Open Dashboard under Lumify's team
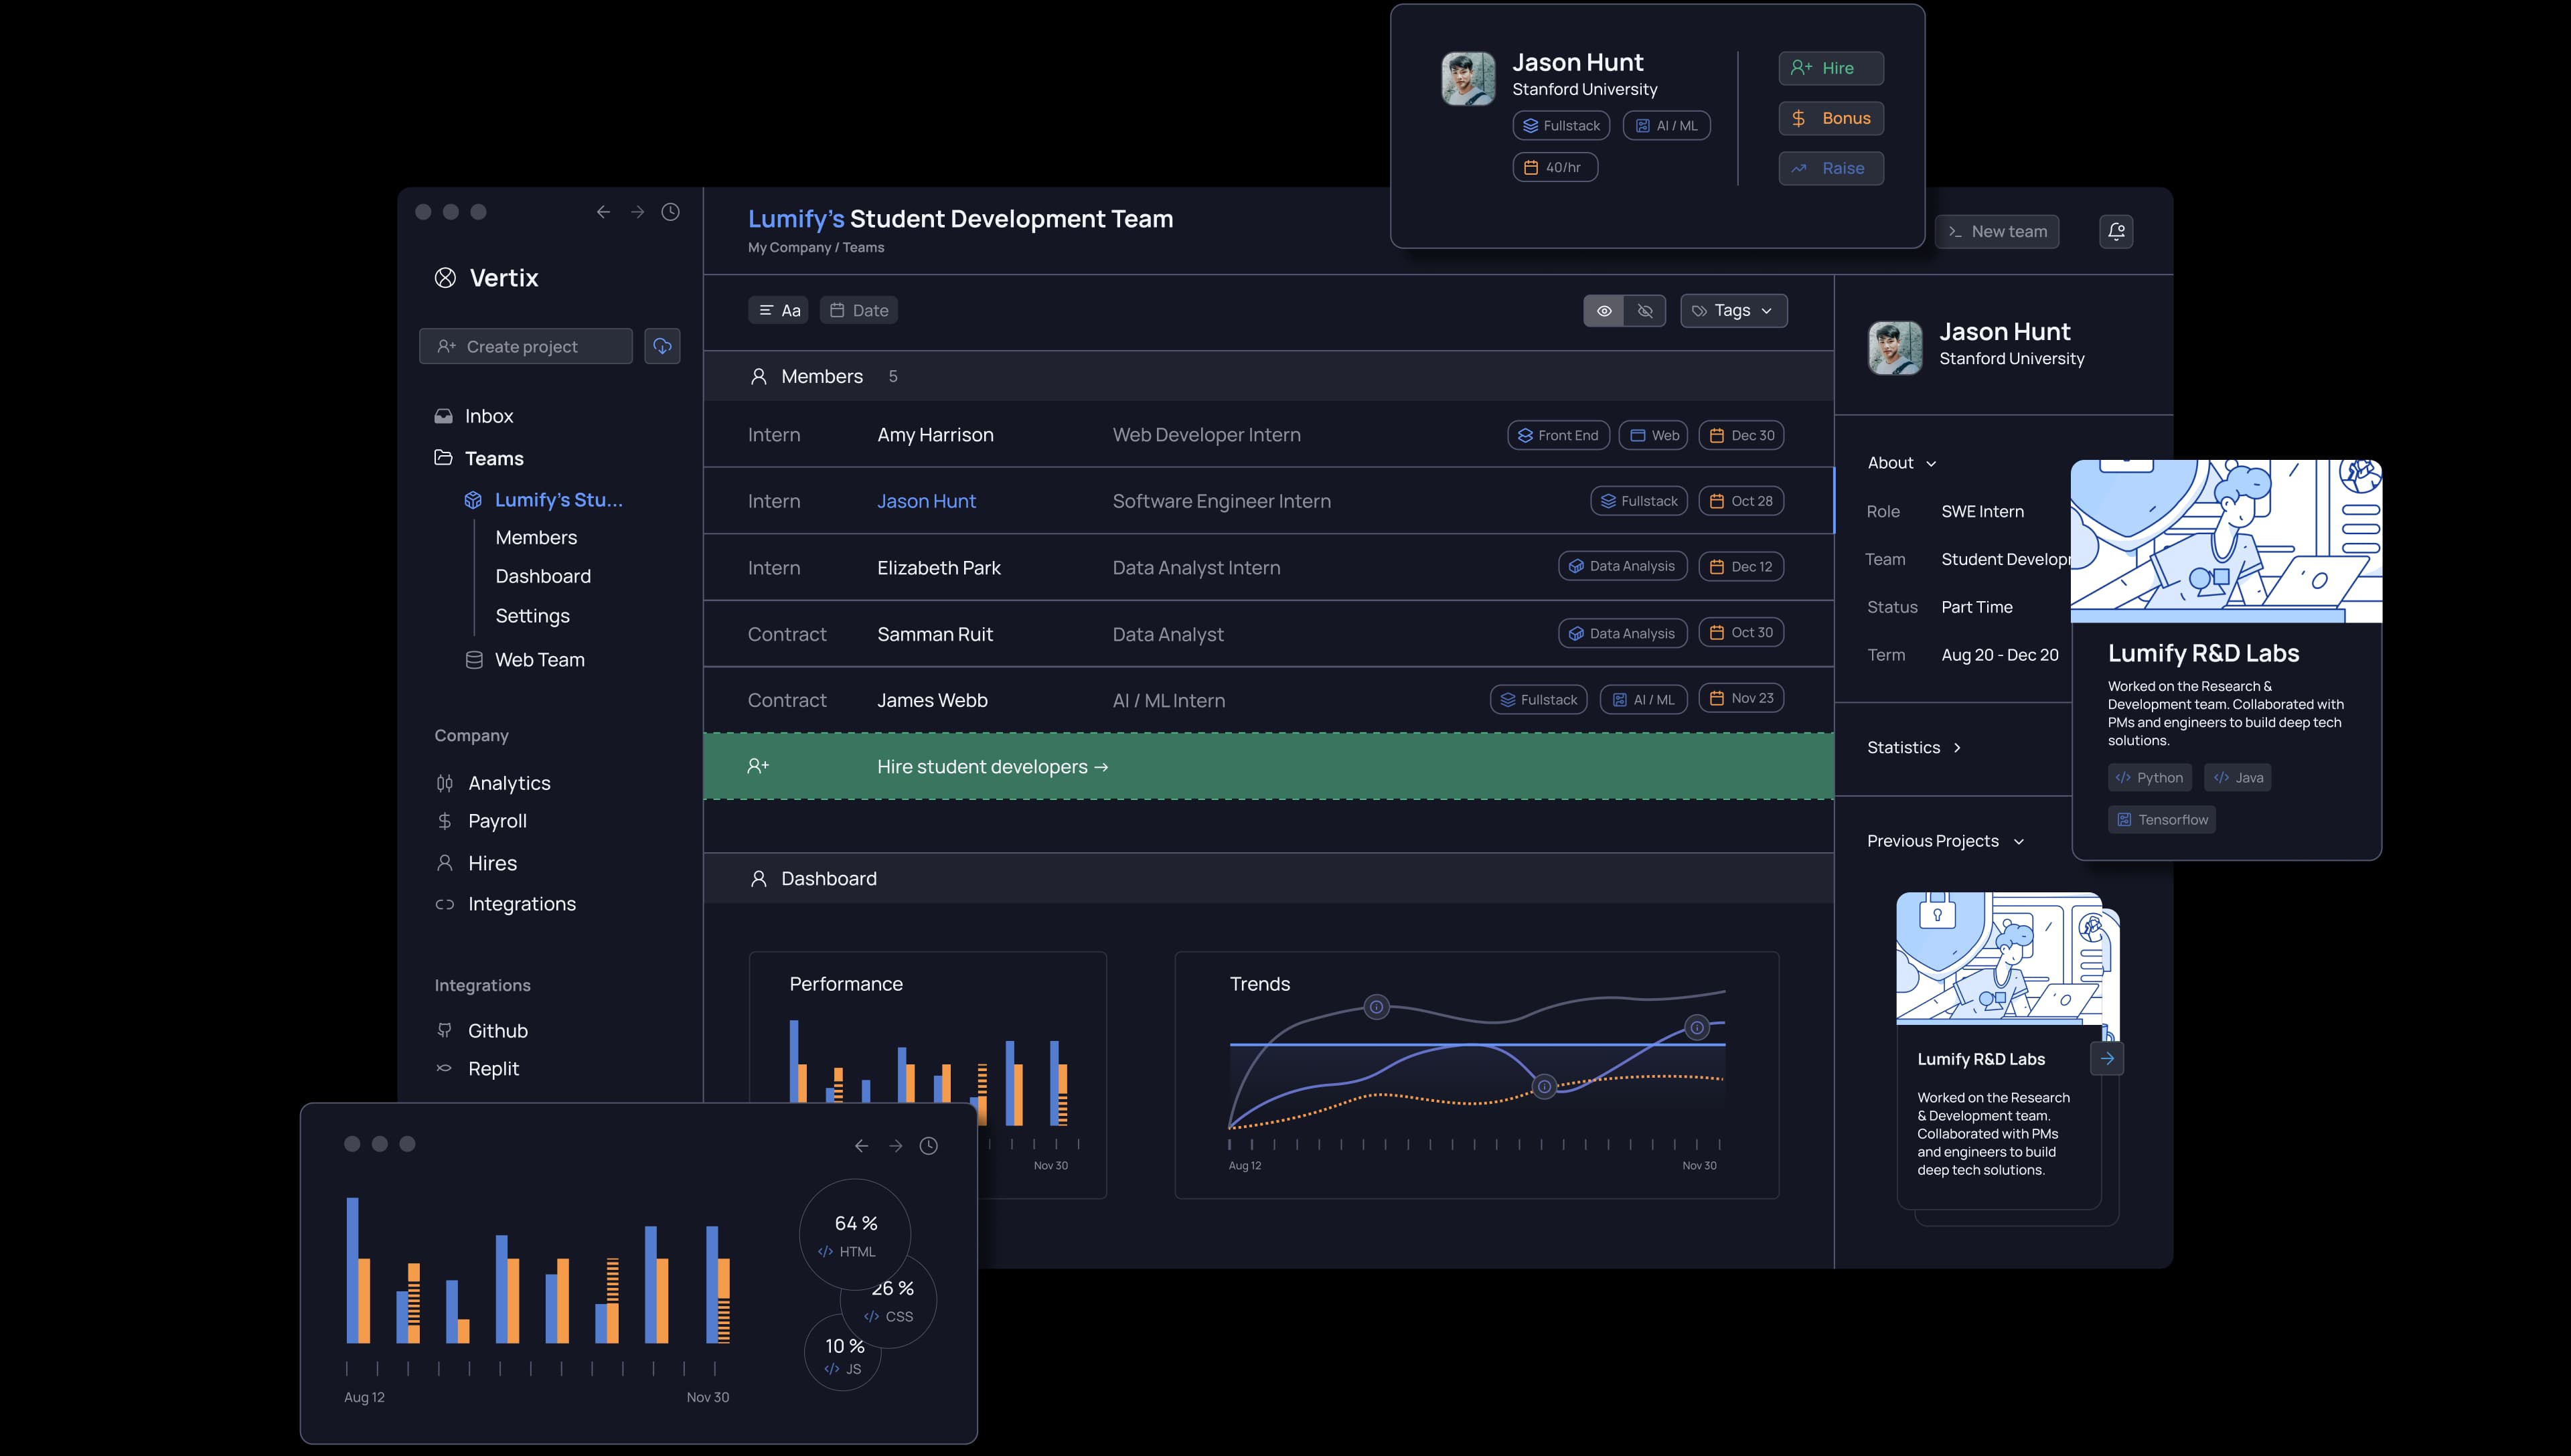 543,576
